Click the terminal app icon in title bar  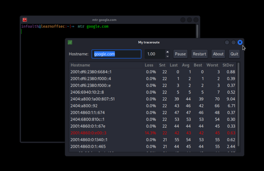click(x=25, y=20)
